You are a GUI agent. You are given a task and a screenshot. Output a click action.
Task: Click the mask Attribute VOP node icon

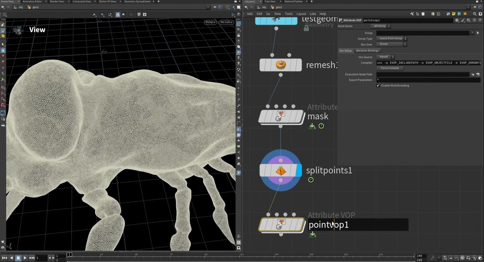(x=281, y=116)
